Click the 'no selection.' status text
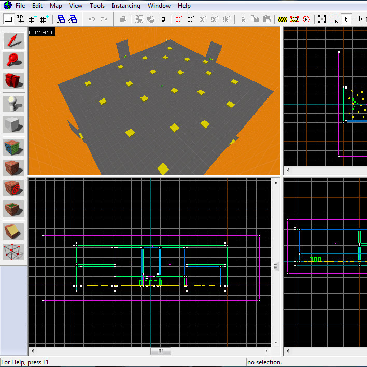 [x=264, y=362]
